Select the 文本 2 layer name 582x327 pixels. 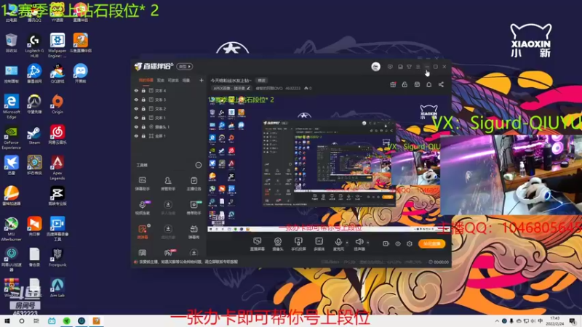[x=160, y=108]
